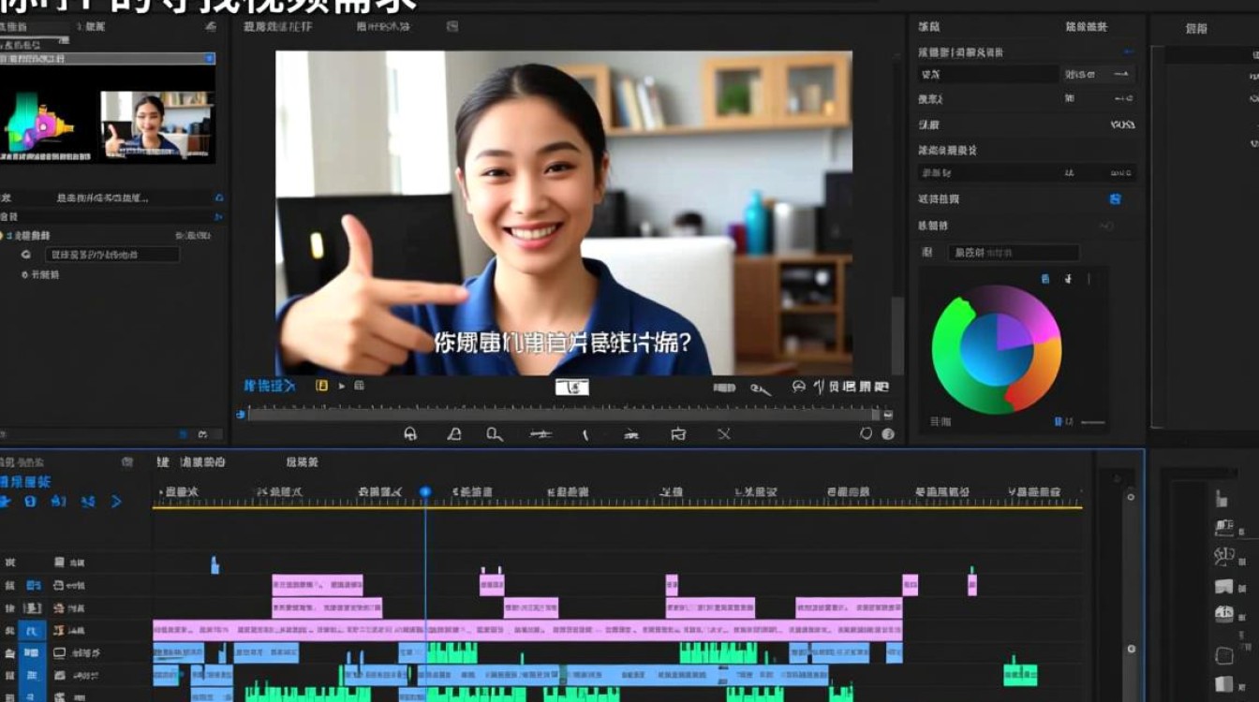The image size is (1259, 702).
Task: Select the first tab above the preview monitor
Action: tap(277, 27)
